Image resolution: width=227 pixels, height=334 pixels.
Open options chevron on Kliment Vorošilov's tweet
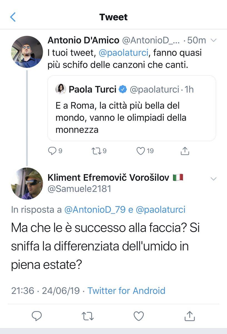[213, 178]
